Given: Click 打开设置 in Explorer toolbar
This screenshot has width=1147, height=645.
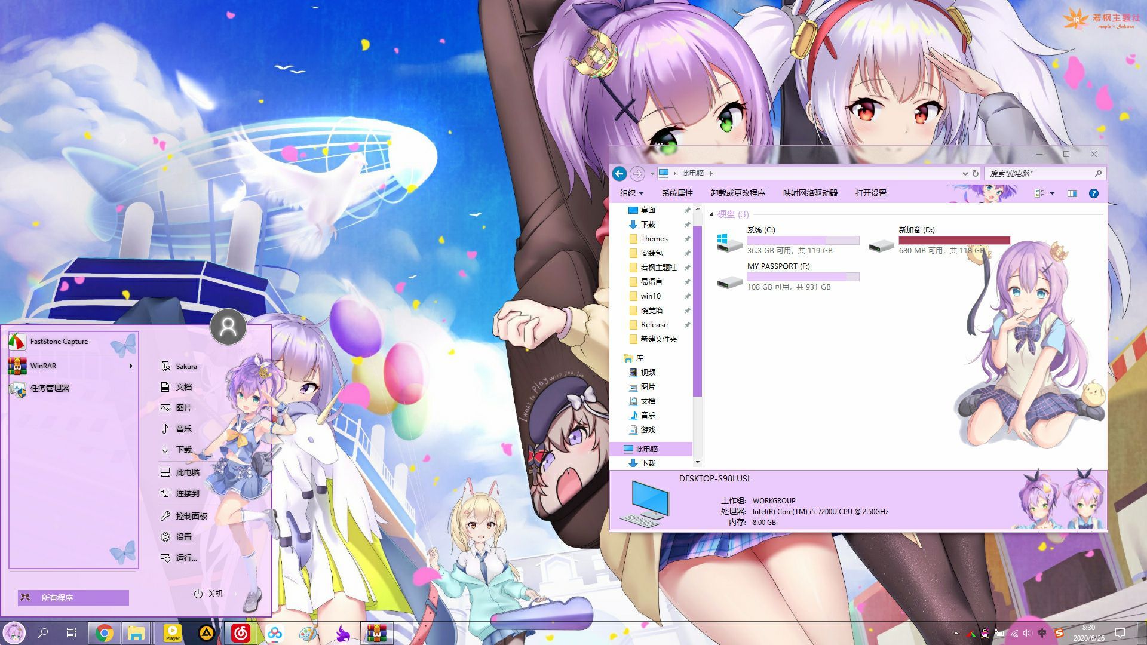Looking at the screenshot, I should click(x=871, y=193).
